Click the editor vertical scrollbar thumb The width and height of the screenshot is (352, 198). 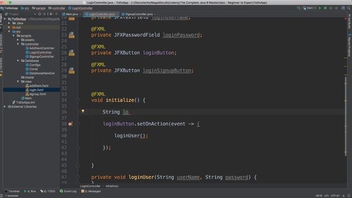[x=345, y=116]
